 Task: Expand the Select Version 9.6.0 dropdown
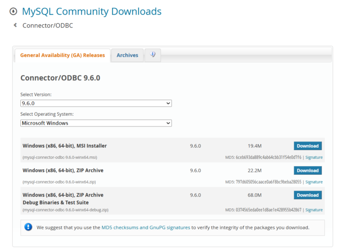click(96, 103)
